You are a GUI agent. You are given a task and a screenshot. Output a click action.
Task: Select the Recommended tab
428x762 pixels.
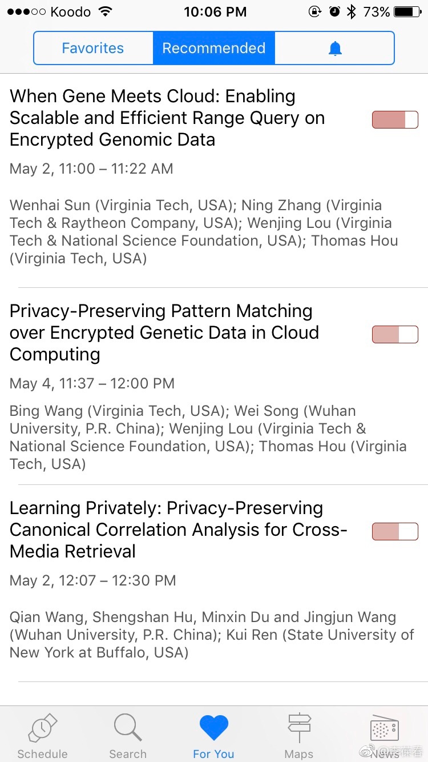click(x=214, y=49)
